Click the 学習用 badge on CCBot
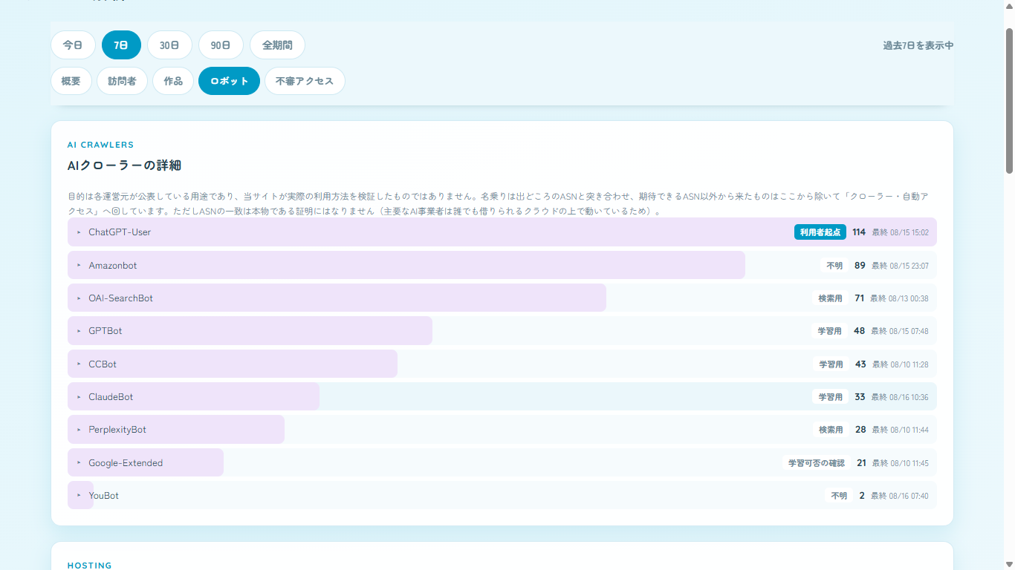The image size is (1015, 570). click(x=831, y=364)
